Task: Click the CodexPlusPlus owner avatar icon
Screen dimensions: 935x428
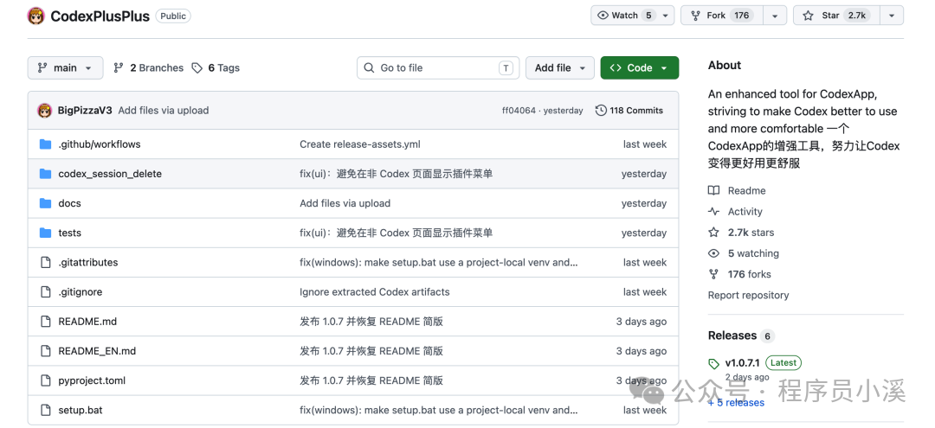Action: (x=35, y=16)
